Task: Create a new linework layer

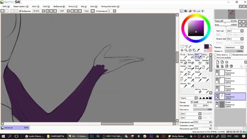Action: pyautogui.click(x=222, y=62)
